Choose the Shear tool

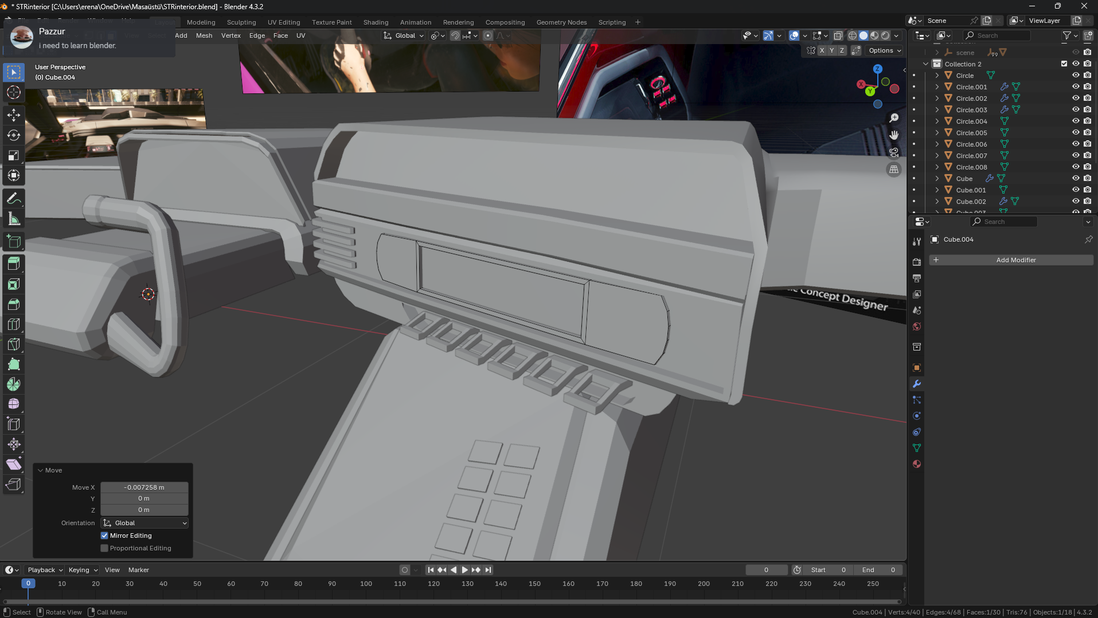click(x=14, y=465)
